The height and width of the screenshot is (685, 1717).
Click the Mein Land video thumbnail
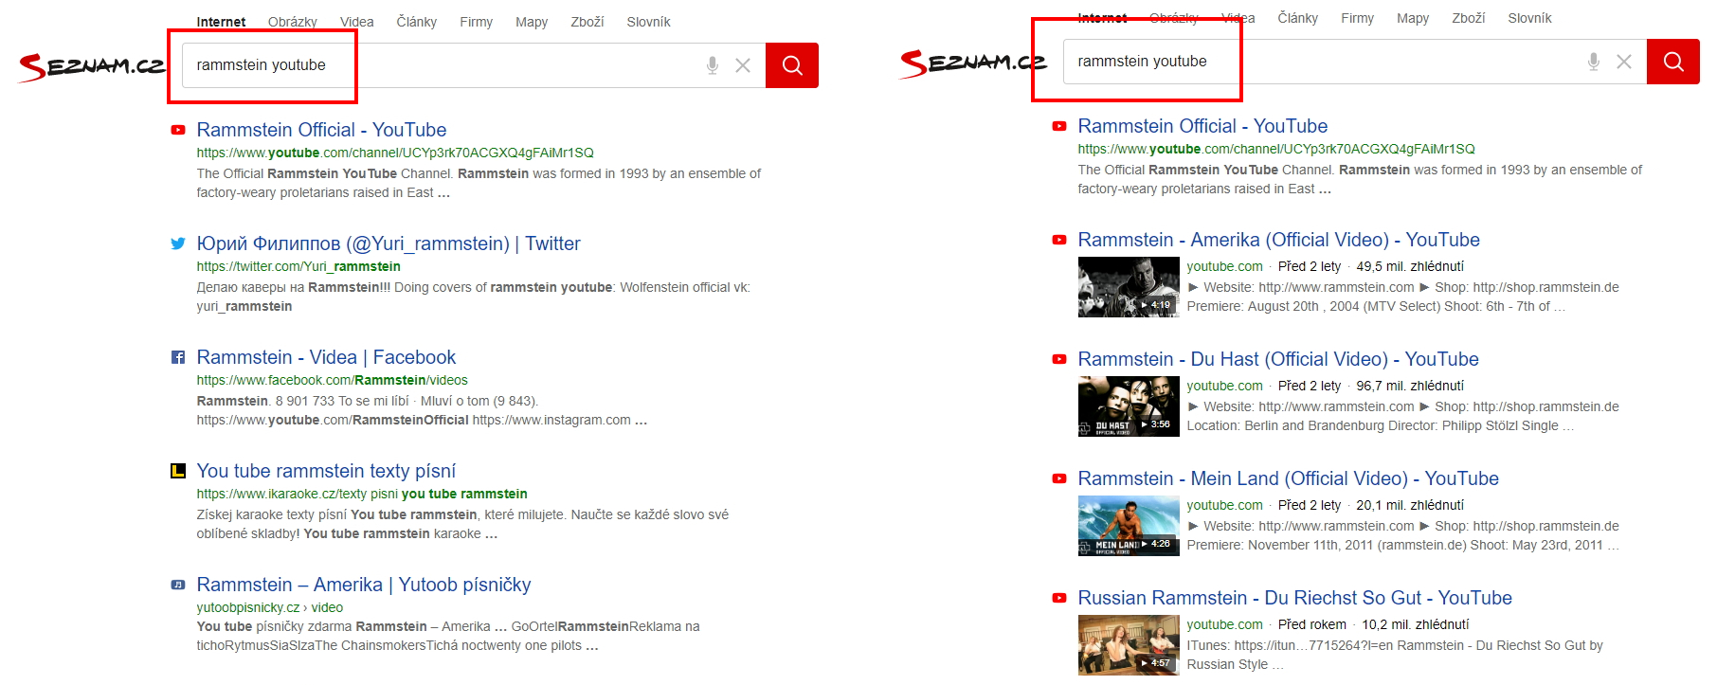coord(1129,526)
